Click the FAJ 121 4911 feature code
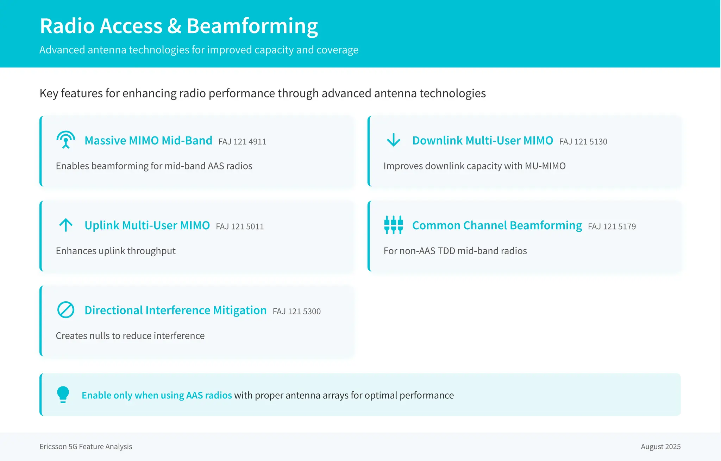This screenshot has width=721, height=461. [x=242, y=142]
